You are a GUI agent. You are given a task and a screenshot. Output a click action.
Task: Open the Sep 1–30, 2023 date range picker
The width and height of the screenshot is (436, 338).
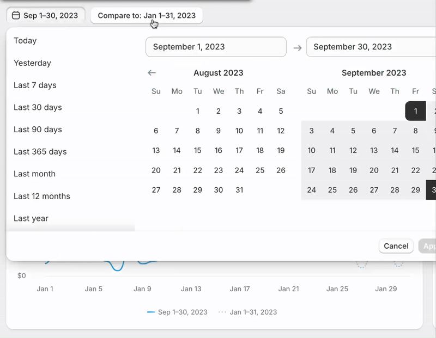point(45,15)
